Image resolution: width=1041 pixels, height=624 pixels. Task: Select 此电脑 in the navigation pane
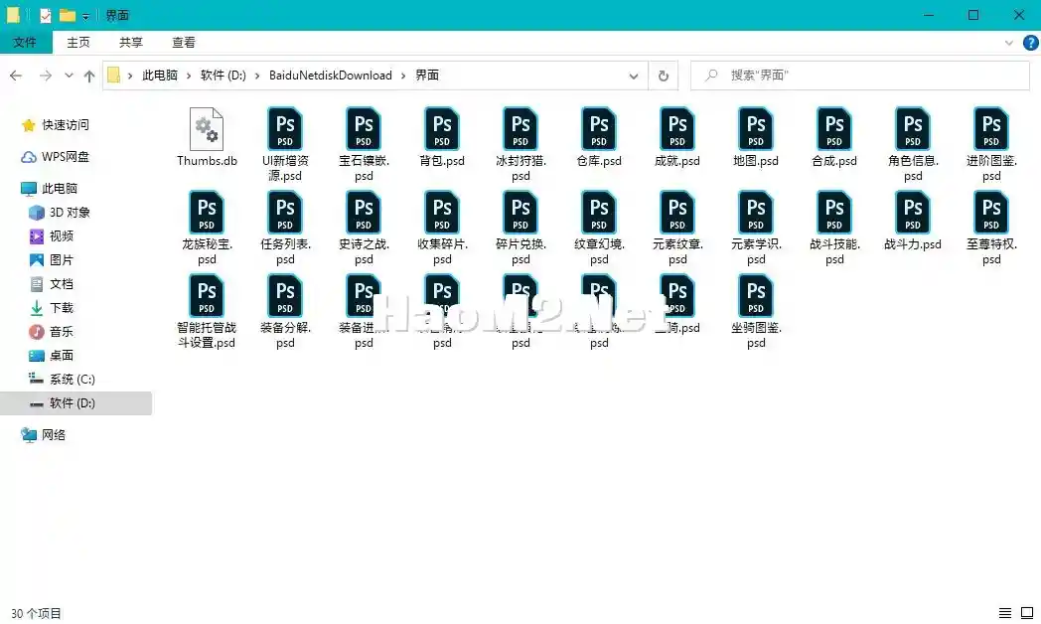tap(60, 189)
